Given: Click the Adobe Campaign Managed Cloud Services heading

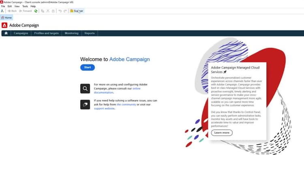Looking at the screenshot, I should (x=235, y=70).
